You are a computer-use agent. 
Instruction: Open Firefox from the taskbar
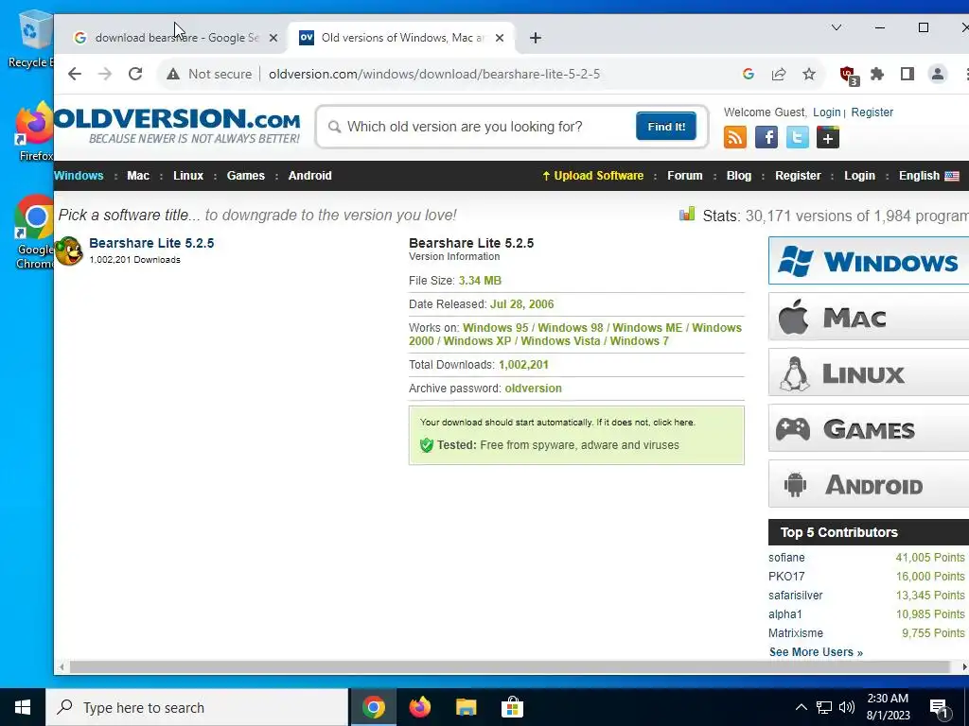coord(419,707)
